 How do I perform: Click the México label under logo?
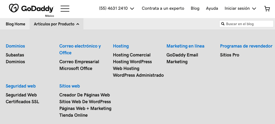coord(50,16)
